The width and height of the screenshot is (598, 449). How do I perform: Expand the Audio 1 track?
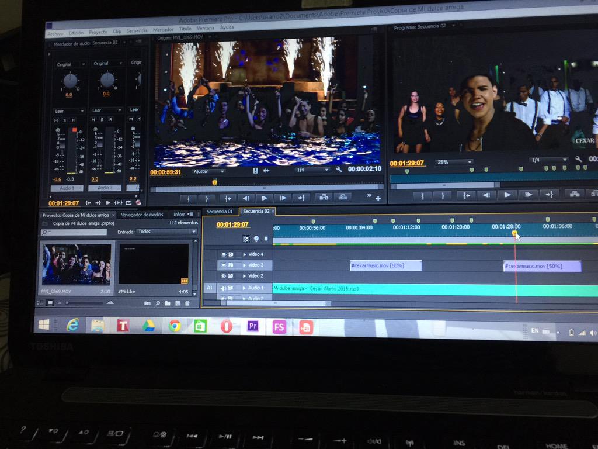coord(245,288)
